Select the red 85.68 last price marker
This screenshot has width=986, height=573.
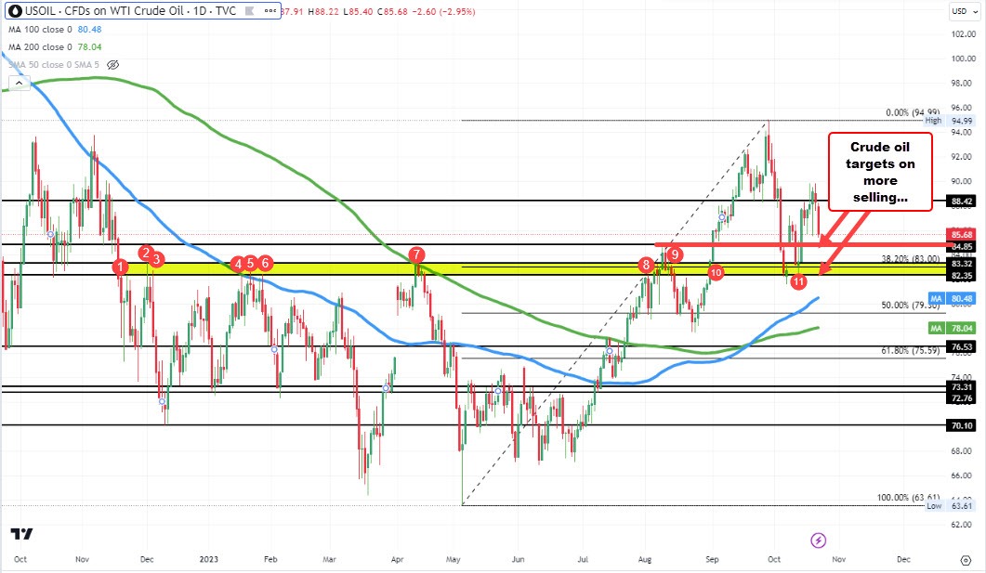[963, 236]
